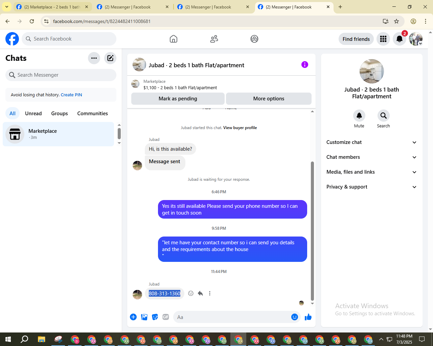Start a new message with compose icon
This screenshot has width=433, height=346.
click(x=110, y=58)
